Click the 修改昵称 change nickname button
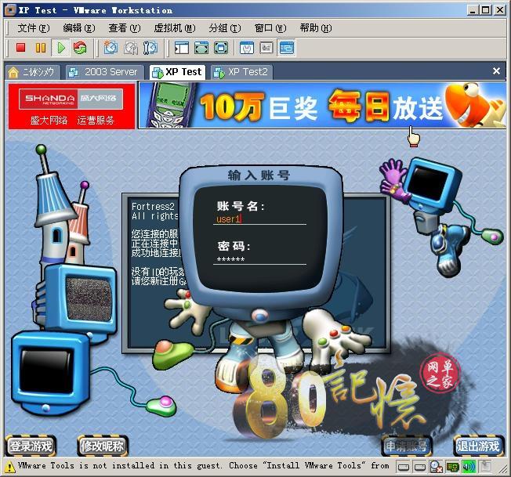The width and height of the screenshot is (511, 477). click(102, 446)
